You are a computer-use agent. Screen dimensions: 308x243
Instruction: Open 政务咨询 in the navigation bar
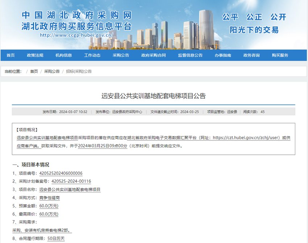click(x=251, y=55)
